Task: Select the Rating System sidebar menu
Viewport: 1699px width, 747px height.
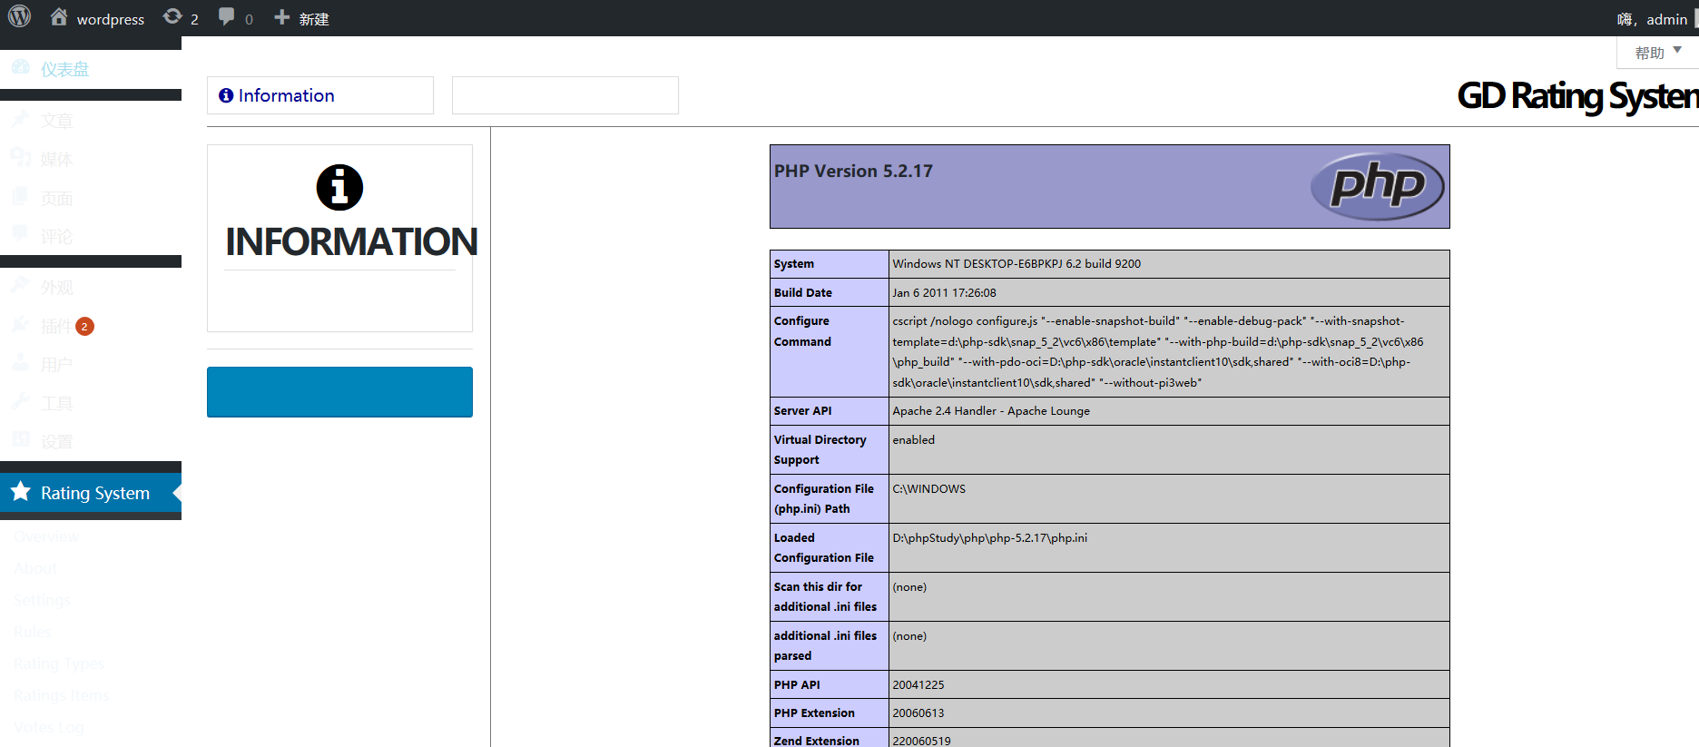Action: pyautogui.click(x=91, y=493)
